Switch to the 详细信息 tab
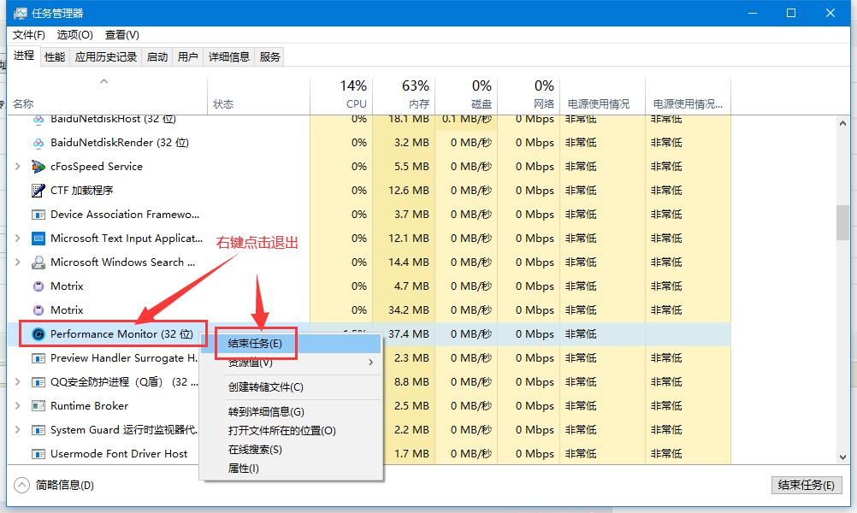The height and width of the screenshot is (513, 857). click(229, 56)
